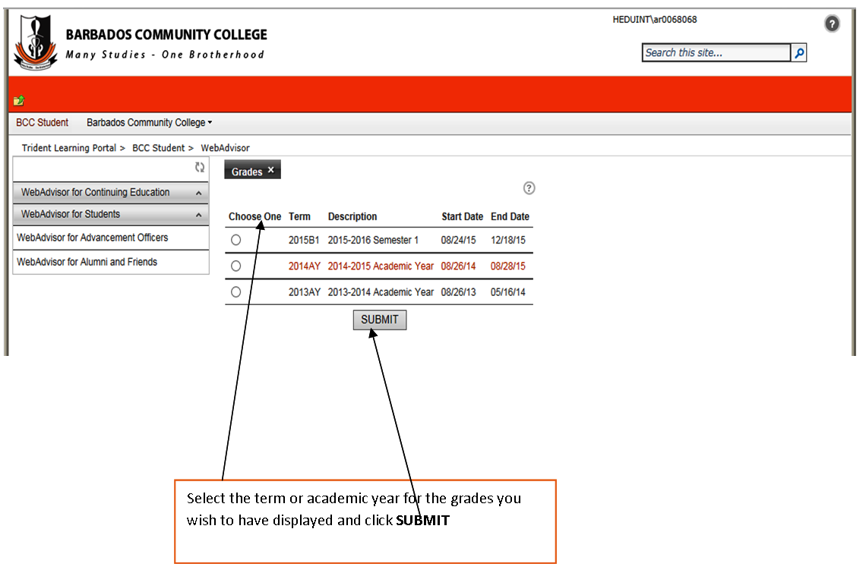The image size is (866, 573).
Task: Open the help icon in top-right corner
Action: pyautogui.click(x=832, y=24)
